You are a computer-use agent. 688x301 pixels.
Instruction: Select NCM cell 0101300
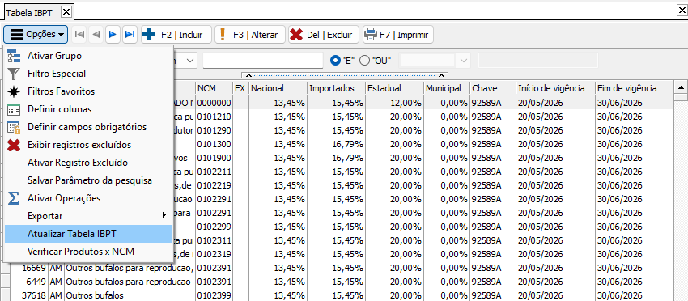tap(214, 144)
